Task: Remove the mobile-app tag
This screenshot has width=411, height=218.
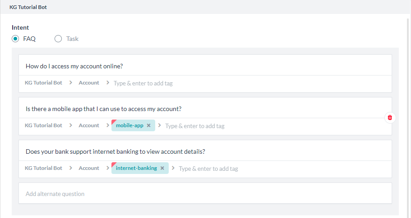Action: click(x=148, y=126)
